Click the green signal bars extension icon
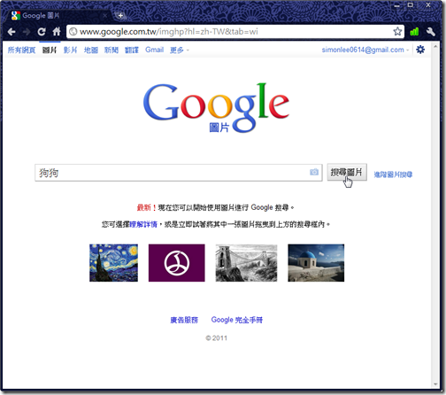This screenshot has width=446, height=395. (x=414, y=32)
